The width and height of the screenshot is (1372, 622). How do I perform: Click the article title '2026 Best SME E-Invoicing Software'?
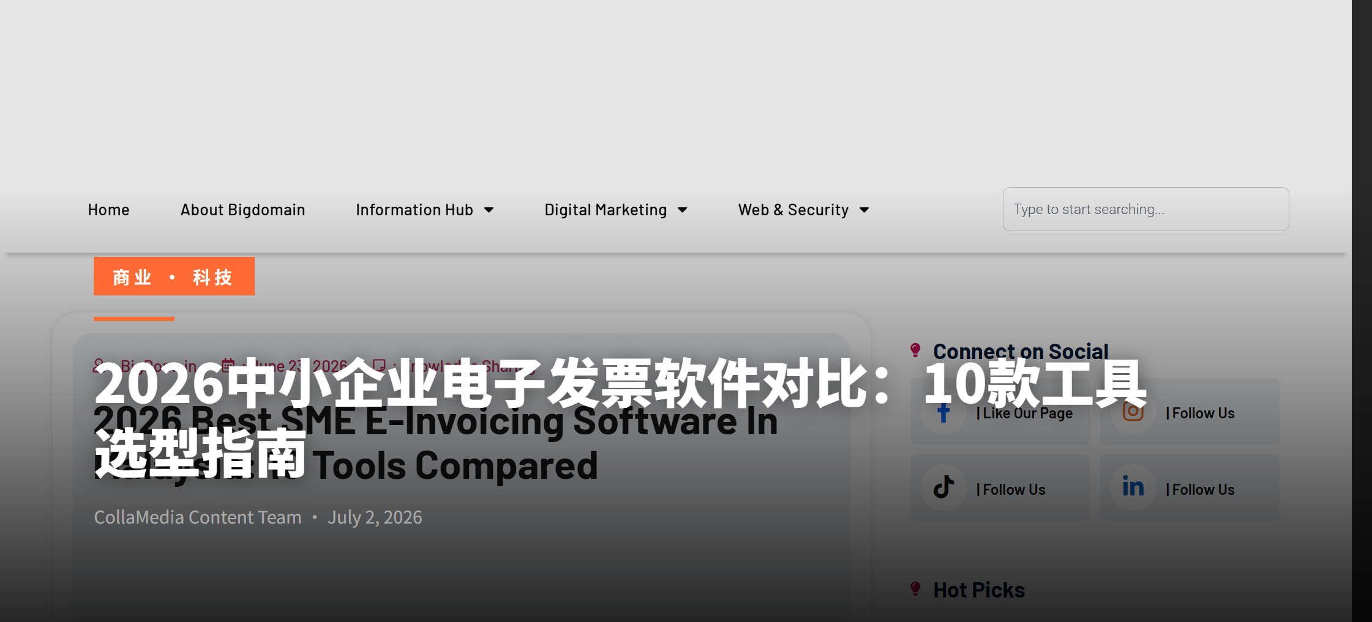(x=435, y=443)
